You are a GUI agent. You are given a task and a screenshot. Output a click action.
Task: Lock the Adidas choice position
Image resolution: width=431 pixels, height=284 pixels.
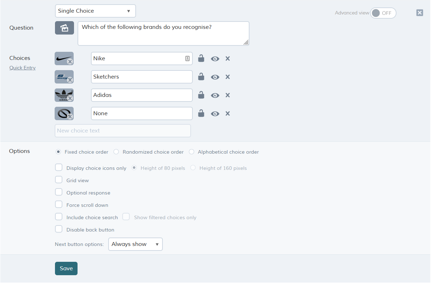coord(201,95)
